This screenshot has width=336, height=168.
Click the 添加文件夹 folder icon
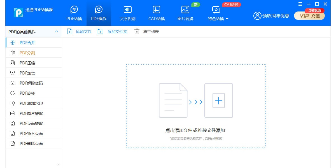(100, 31)
